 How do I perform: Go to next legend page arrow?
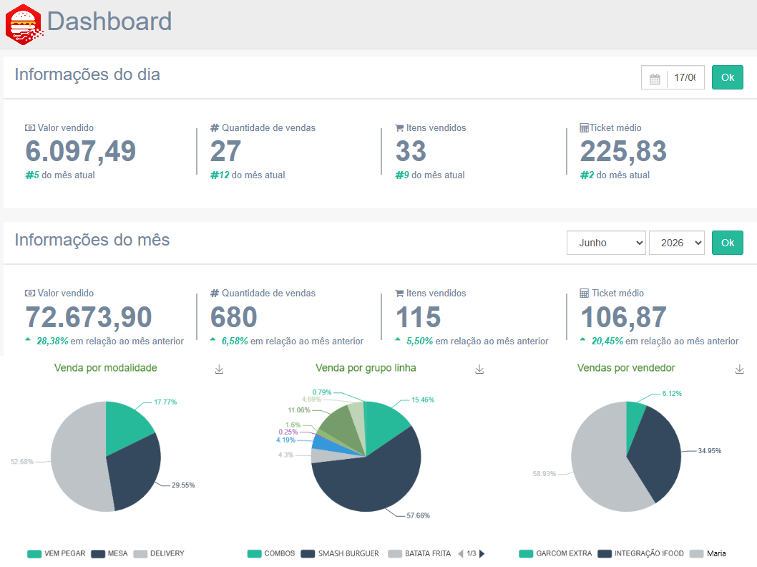pos(482,553)
